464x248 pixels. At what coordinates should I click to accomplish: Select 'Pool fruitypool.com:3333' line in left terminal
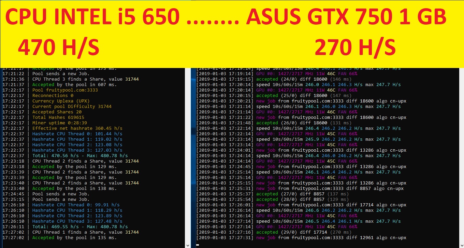(50, 90)
